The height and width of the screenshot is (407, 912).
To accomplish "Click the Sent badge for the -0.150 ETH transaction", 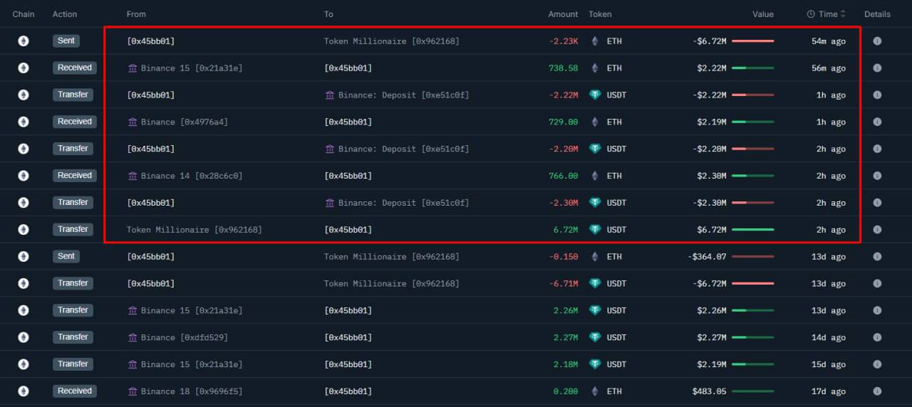I will click(x=66, y=256).
